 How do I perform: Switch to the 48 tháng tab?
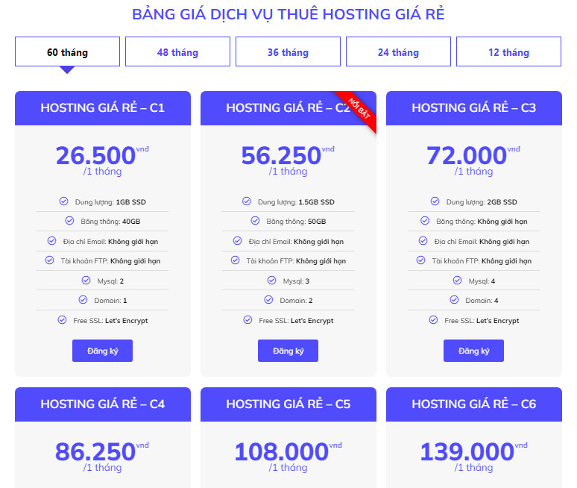pos(177,52)
